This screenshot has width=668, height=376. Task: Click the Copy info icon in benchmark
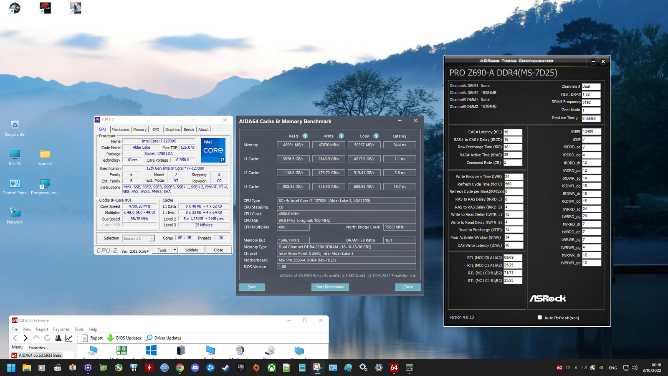point(376,136)
